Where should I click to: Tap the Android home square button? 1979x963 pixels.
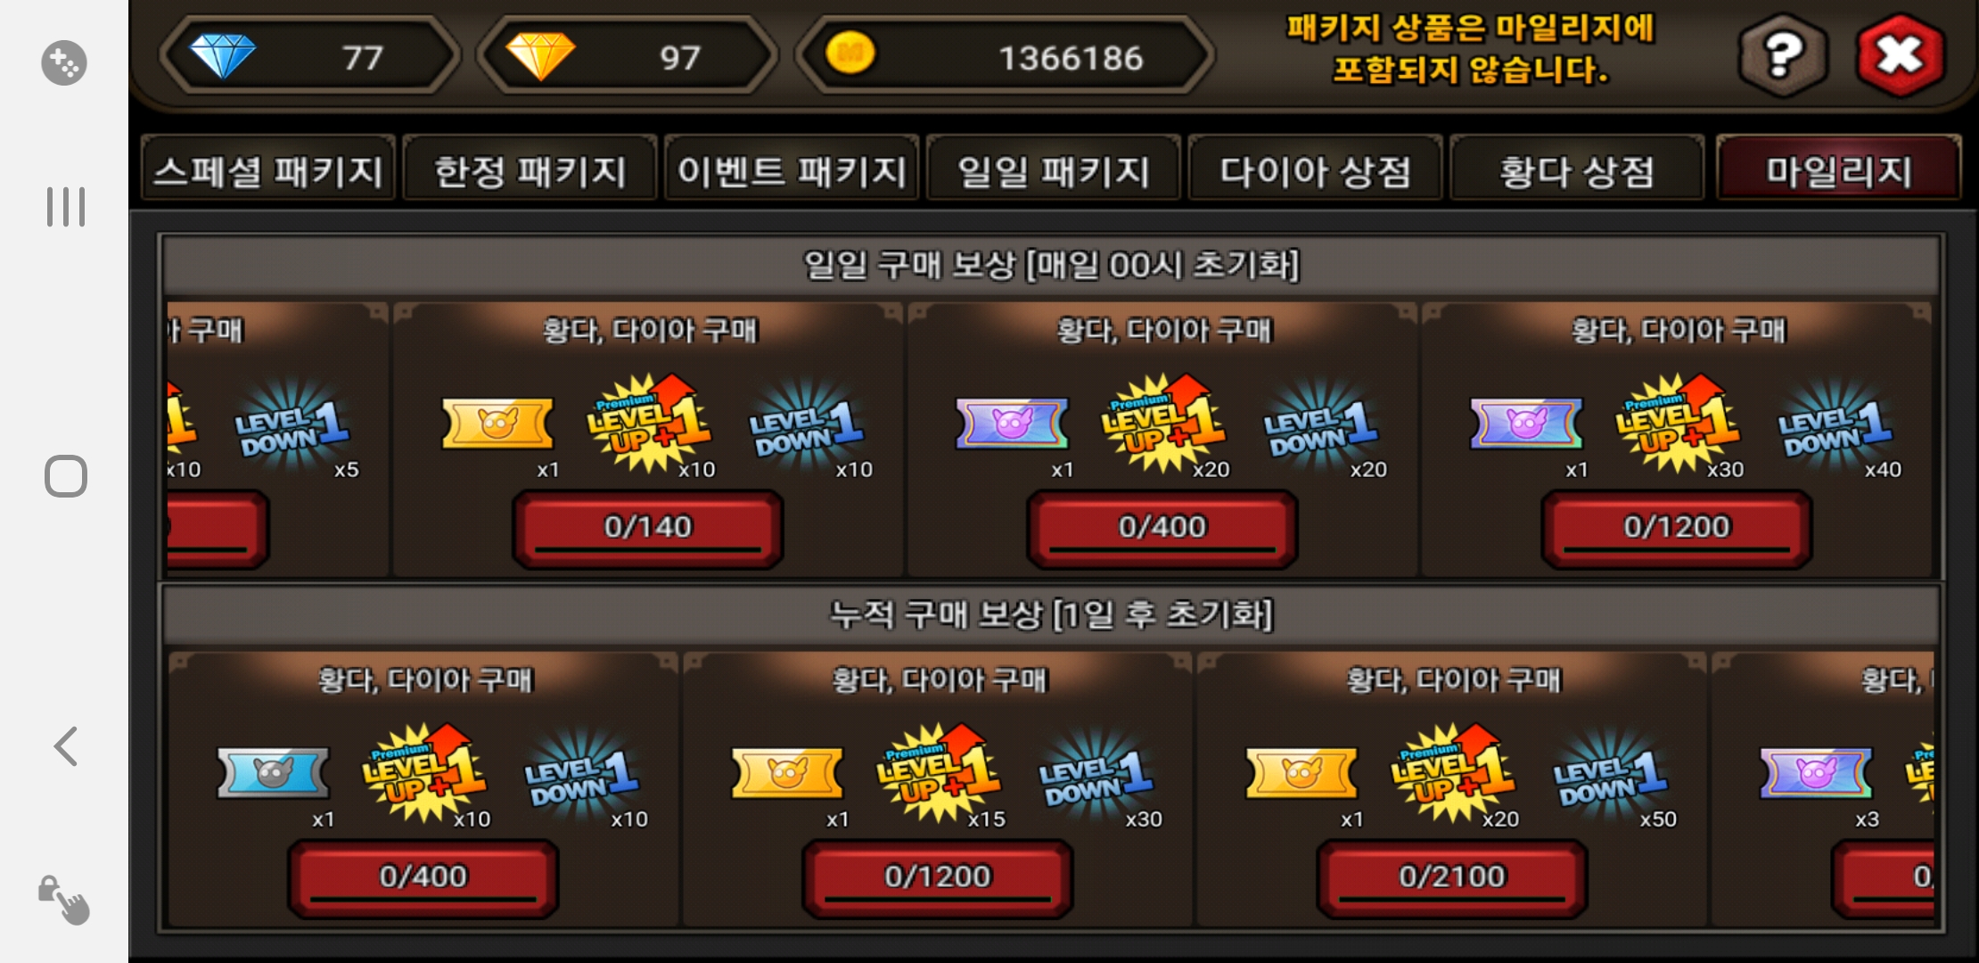click(66, 476)
